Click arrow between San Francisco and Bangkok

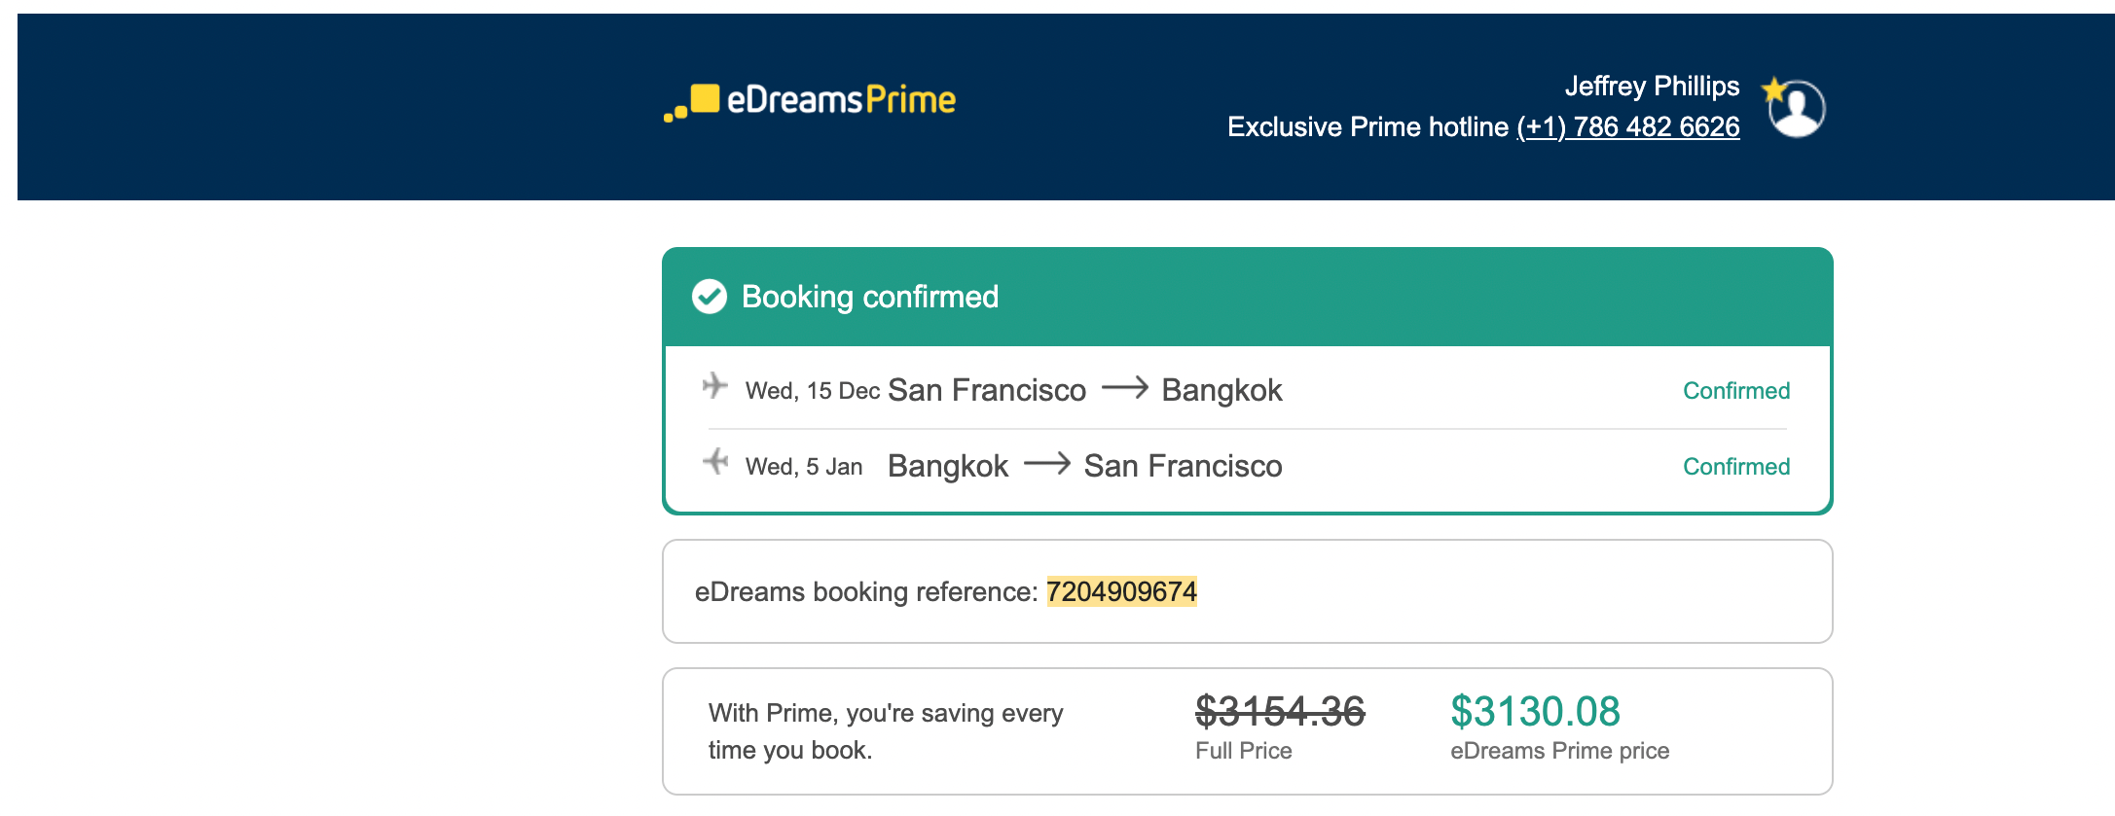(1124, 389)
